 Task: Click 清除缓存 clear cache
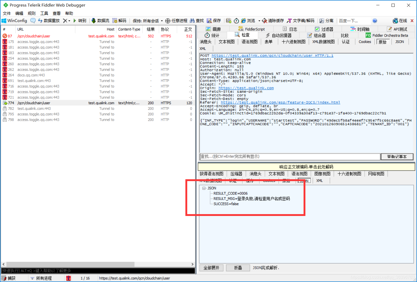[x=273, y=21]
